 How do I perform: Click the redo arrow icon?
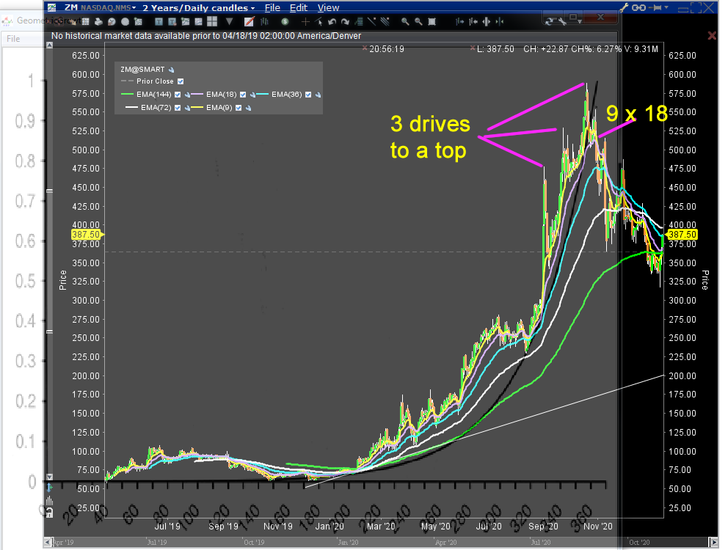coord(345,21)
